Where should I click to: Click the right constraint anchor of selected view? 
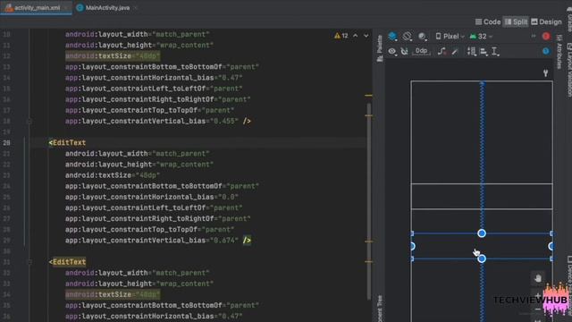point(551,247)
